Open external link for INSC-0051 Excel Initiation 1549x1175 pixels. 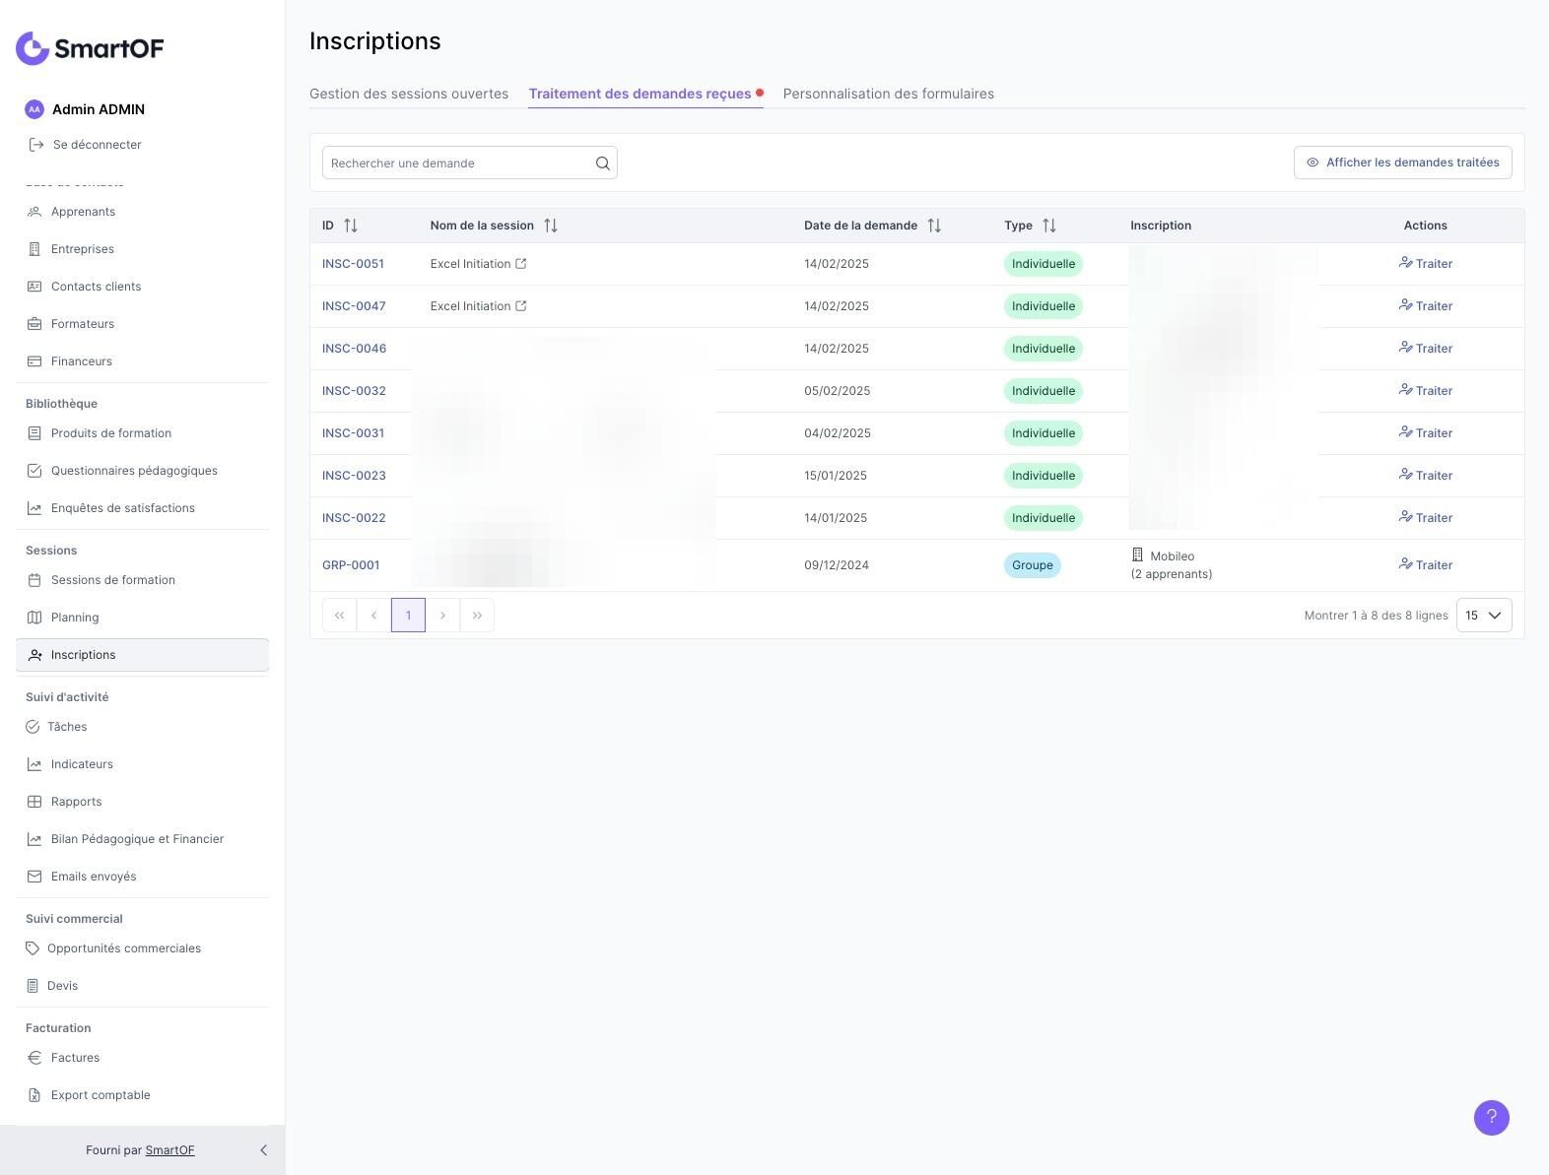(521, 264)
